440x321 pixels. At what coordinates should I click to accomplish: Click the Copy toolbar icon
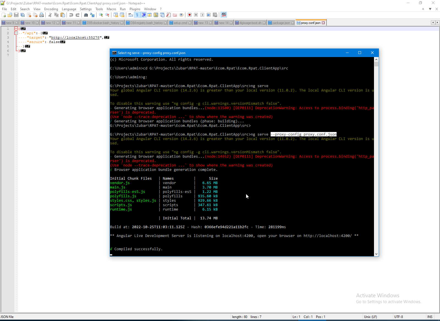tap(56, 15)
